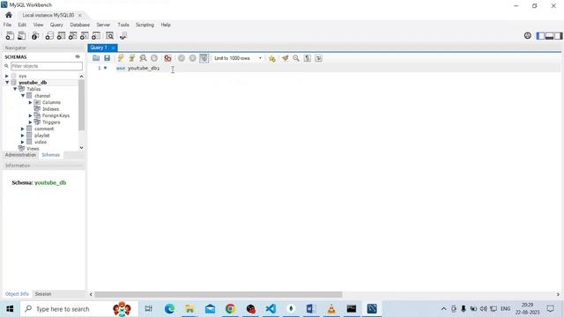This screenshot has width=564, height=317.
Task: Open the Limit to 1000 rows dropdown
Action: tap(238, 58)
